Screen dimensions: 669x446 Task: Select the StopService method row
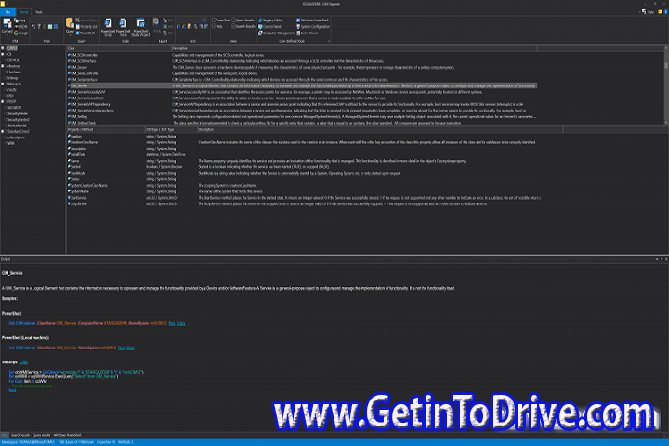(304, 204)
